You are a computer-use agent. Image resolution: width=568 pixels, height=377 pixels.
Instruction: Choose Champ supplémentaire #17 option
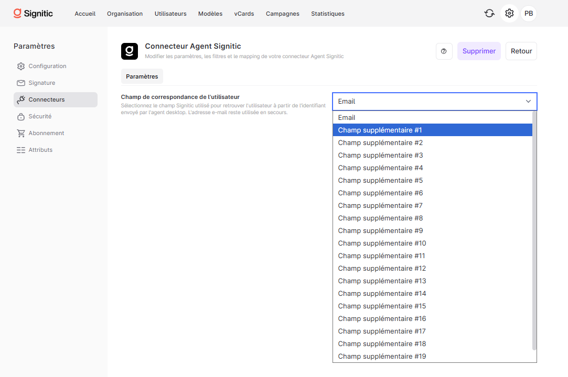point(433,331)
